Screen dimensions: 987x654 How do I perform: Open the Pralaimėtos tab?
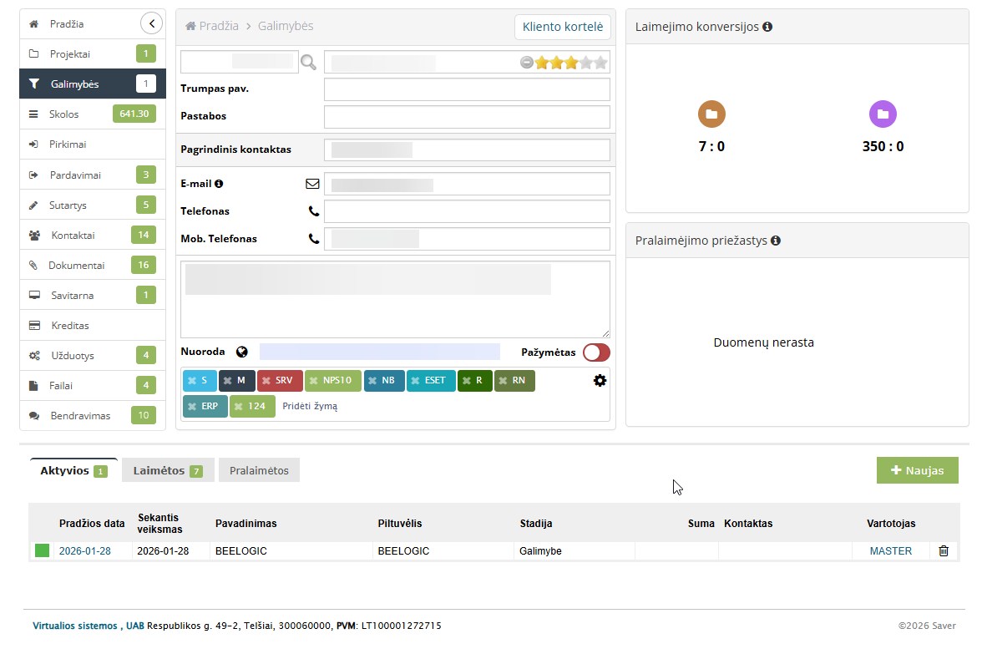point(259,470)
